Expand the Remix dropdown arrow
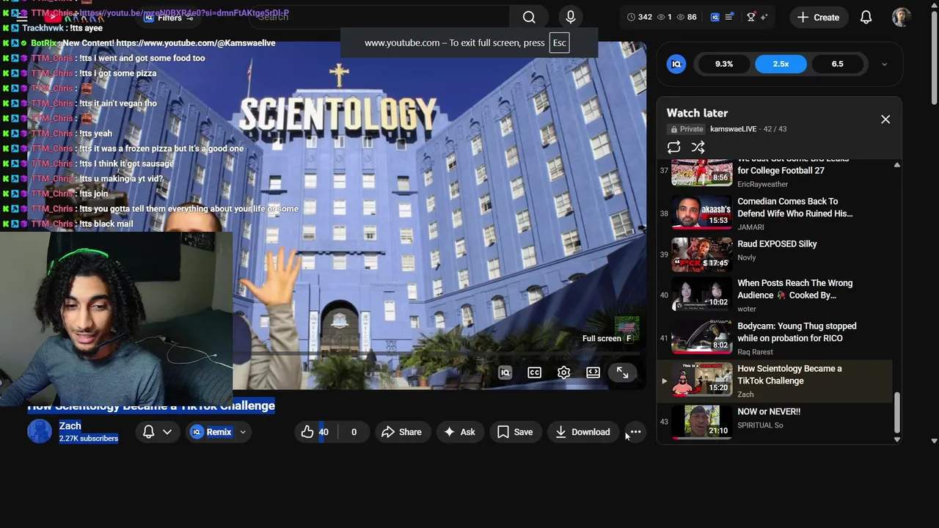The width and height of the screenshot is (939, 528). (243, 432)
